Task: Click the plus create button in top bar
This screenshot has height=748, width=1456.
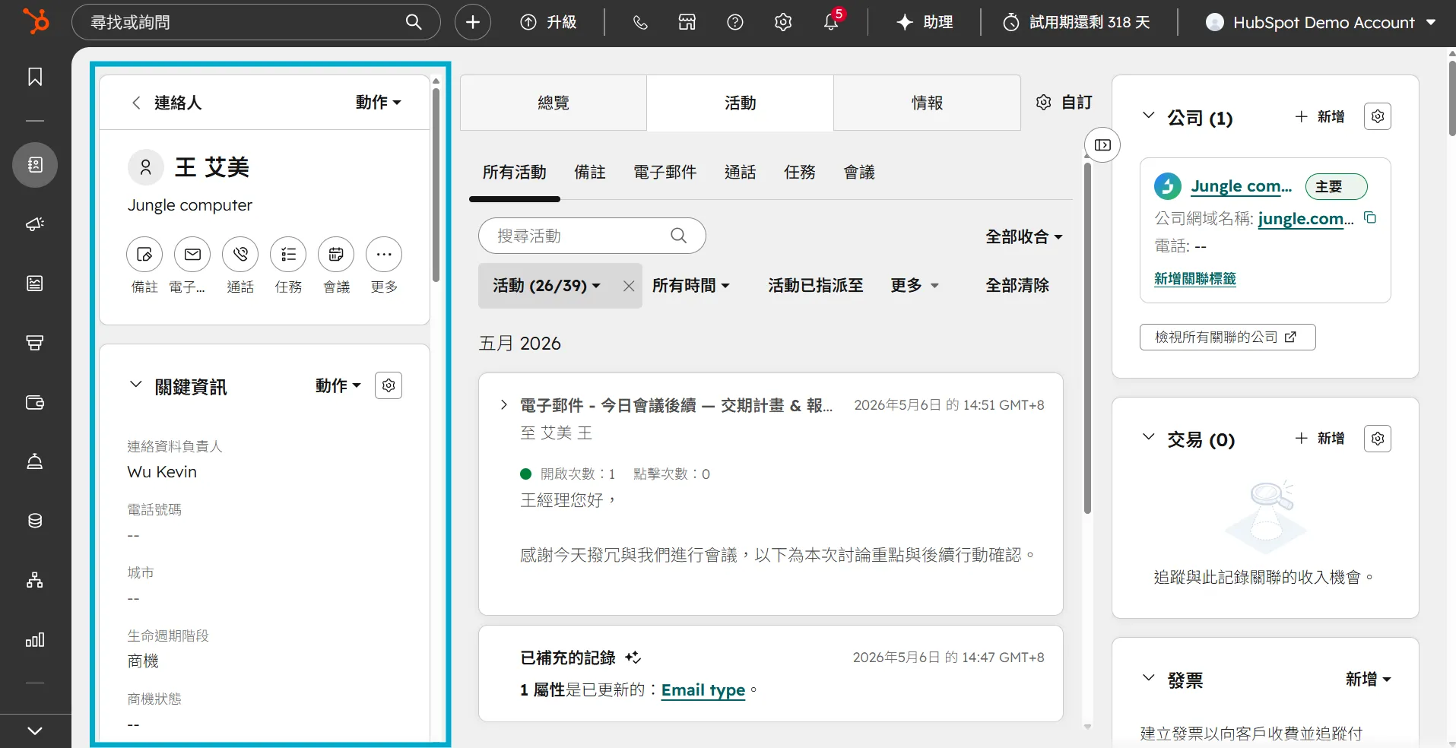Action: pyautogui.click(x=473, y=22)
